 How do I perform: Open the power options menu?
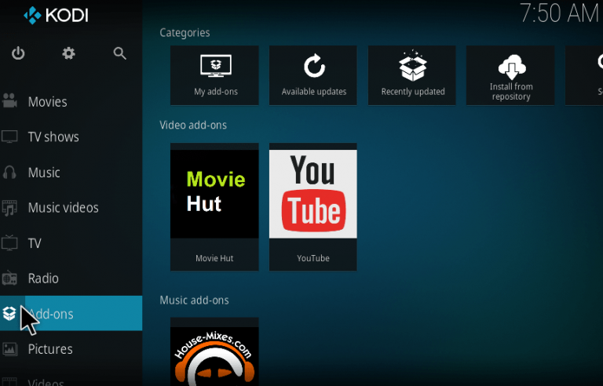18,53
